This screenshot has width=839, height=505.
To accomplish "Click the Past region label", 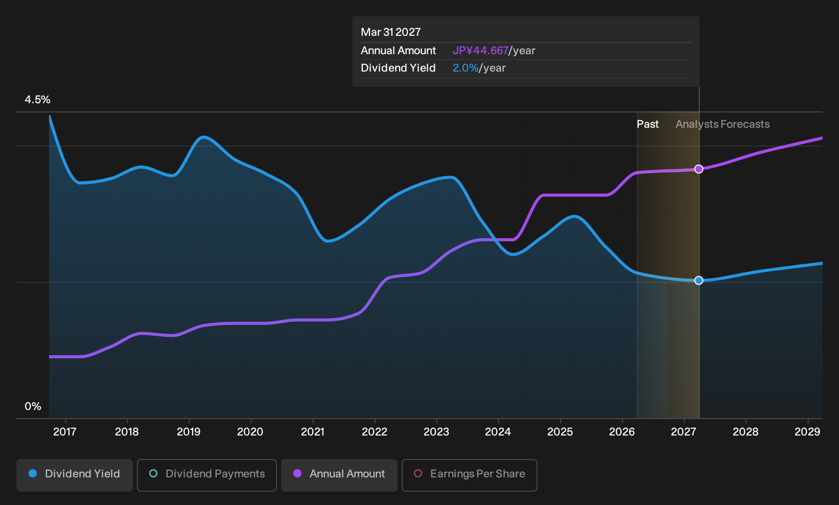I will (x=648, y=124).
